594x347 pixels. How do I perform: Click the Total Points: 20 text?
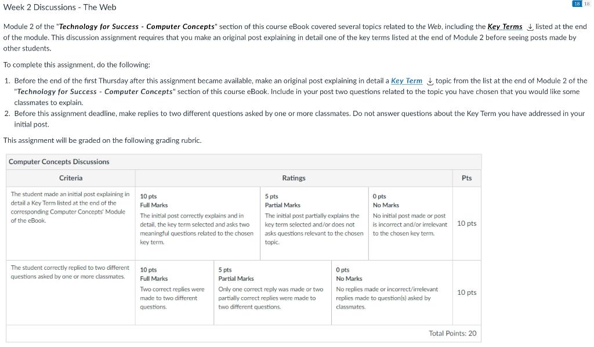pos(452,333)
